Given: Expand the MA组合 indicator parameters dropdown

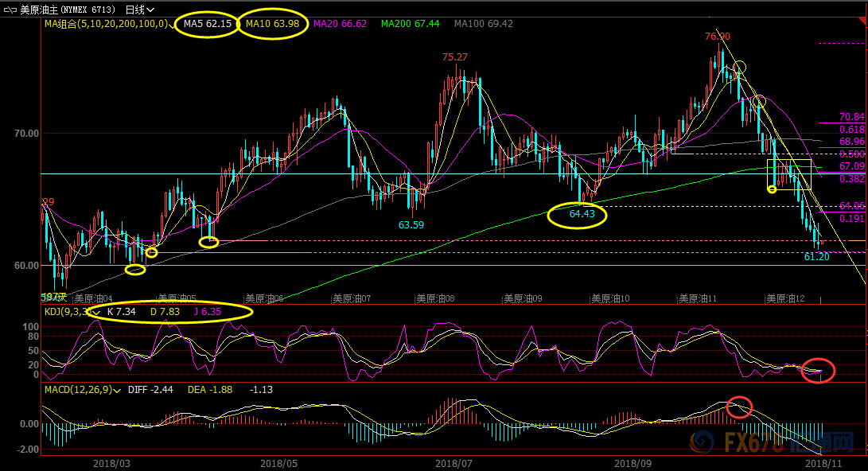Looking at the screenshot, I should (x=173, y=25).
